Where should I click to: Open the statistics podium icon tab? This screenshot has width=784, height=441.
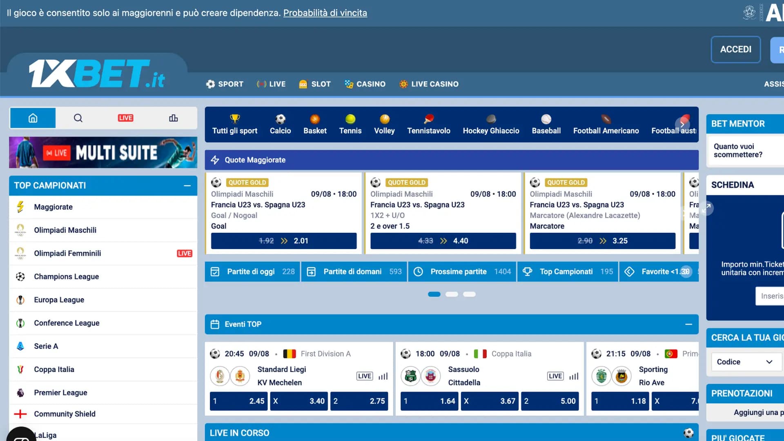173,118
